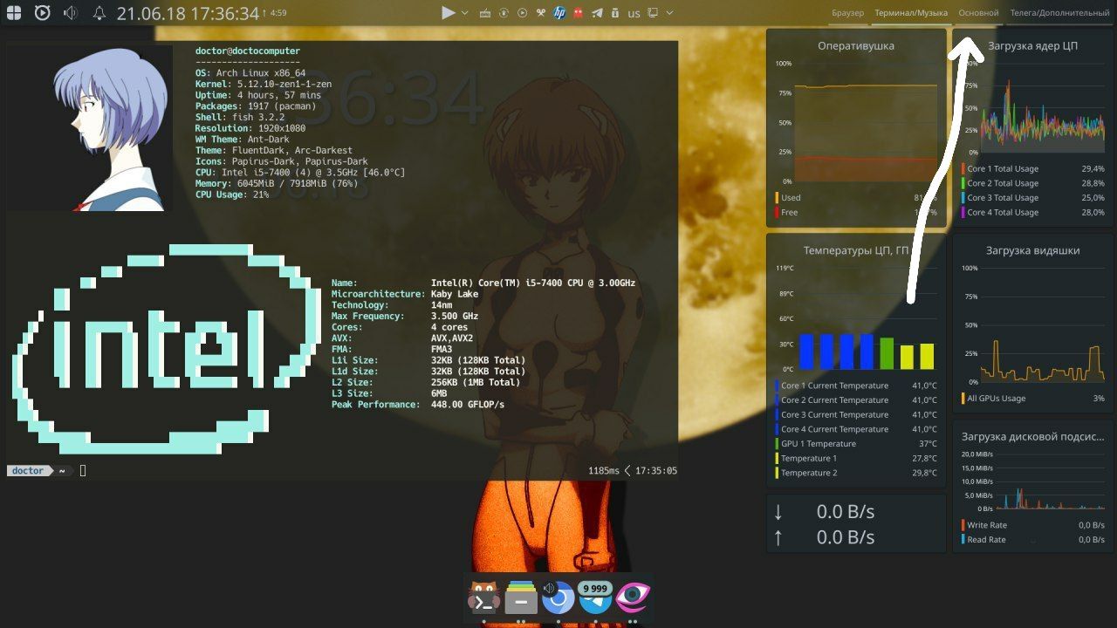Screen dimensions: 1117x628
Task: Click the 21.06.18 17:36:34 panel clock
Action: (188, 13)
